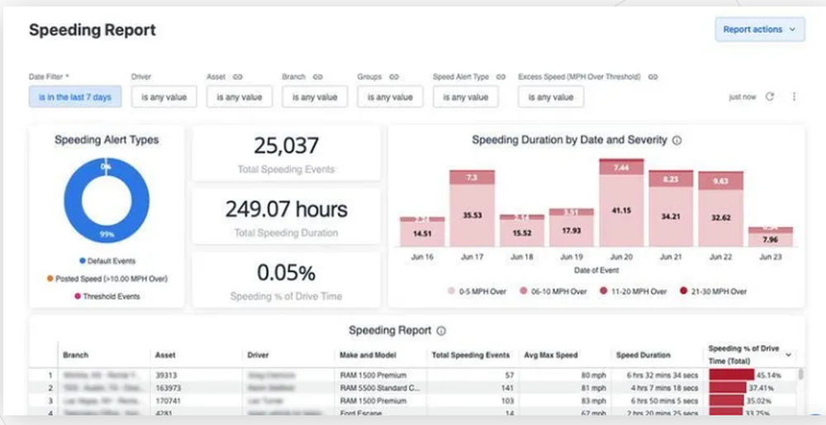Click the Jun 17 bar segment 35.53
This screenshot has width=826, height=425.
[x=472, y=215]
